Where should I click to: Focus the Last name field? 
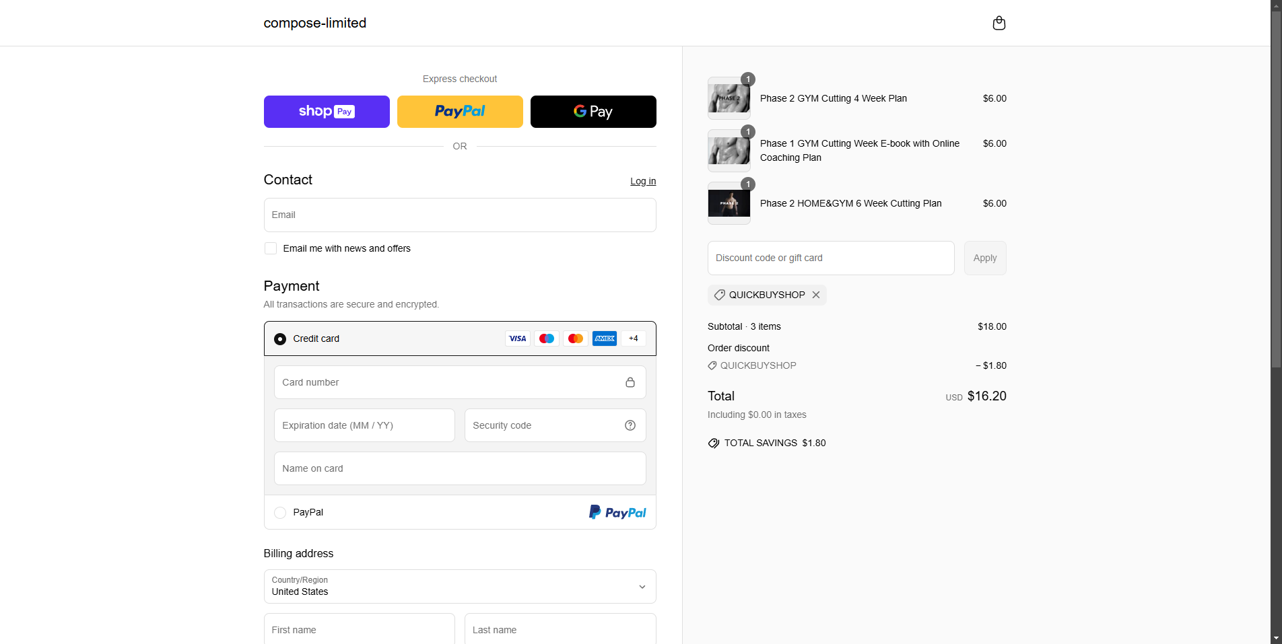click(x=560, y=630)
